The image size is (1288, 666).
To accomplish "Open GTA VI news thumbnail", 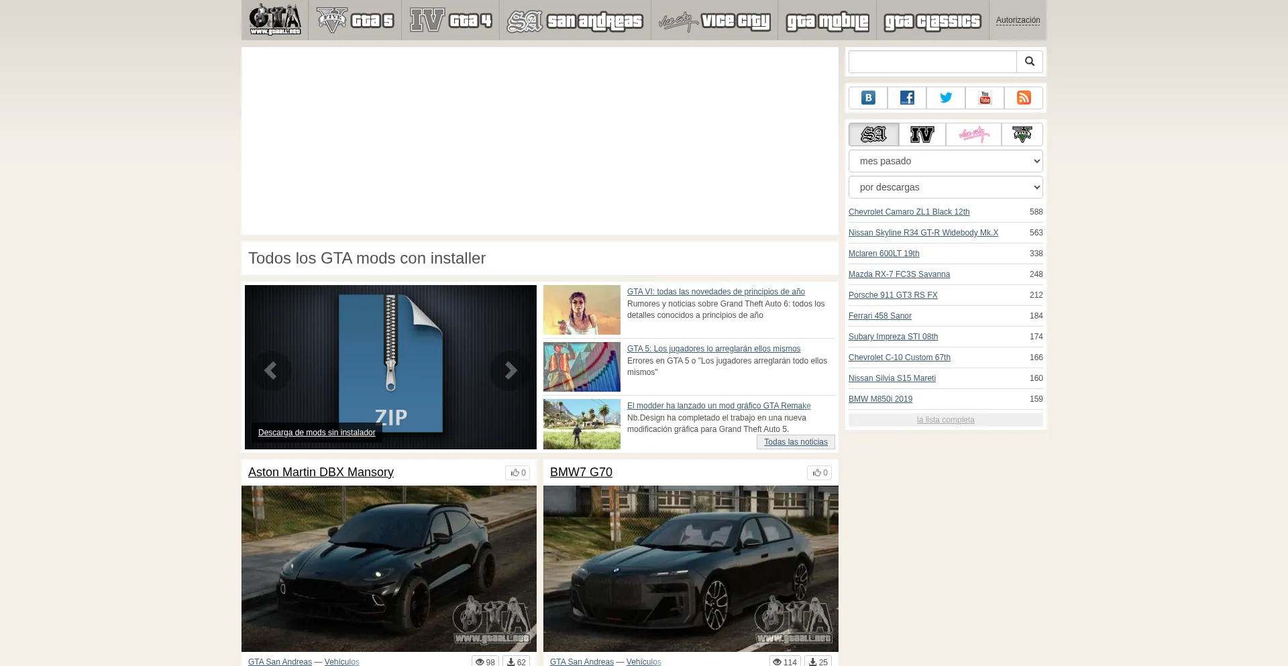I will pyautogui.click(x=582, y=310).
